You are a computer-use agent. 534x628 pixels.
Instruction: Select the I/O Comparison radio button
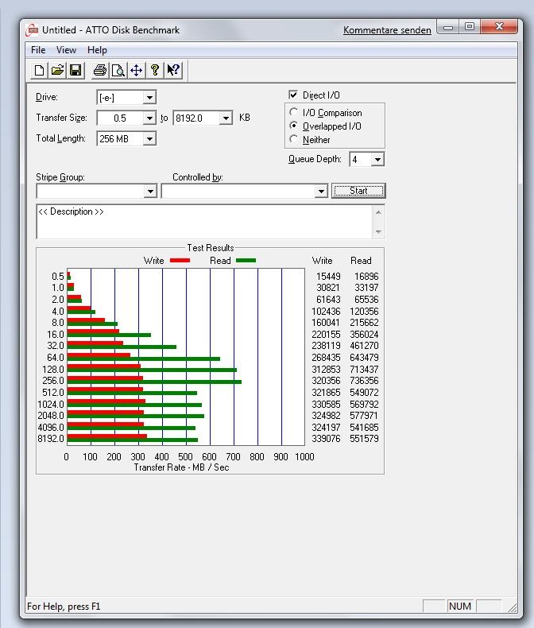coord(293,112)
